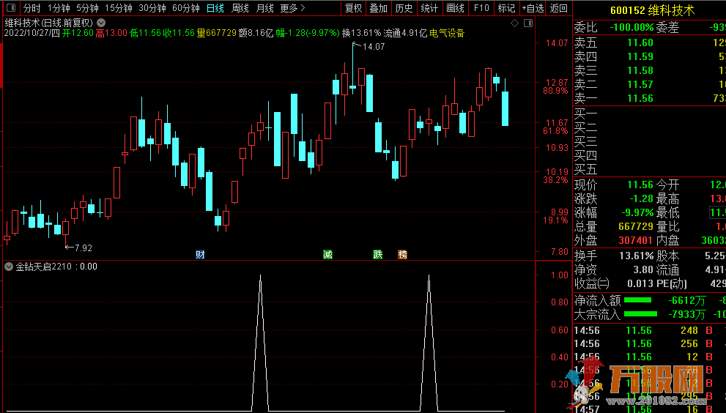Click the 14.07 high price label on chart
Screen dimensions: 726x413
click(373, 47)
